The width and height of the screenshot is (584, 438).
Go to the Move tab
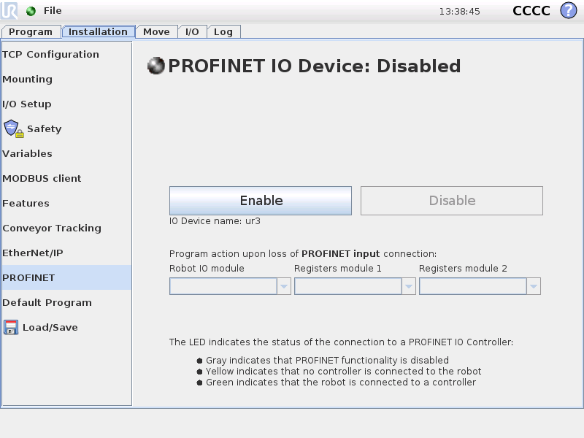click(x=156, y=31)
